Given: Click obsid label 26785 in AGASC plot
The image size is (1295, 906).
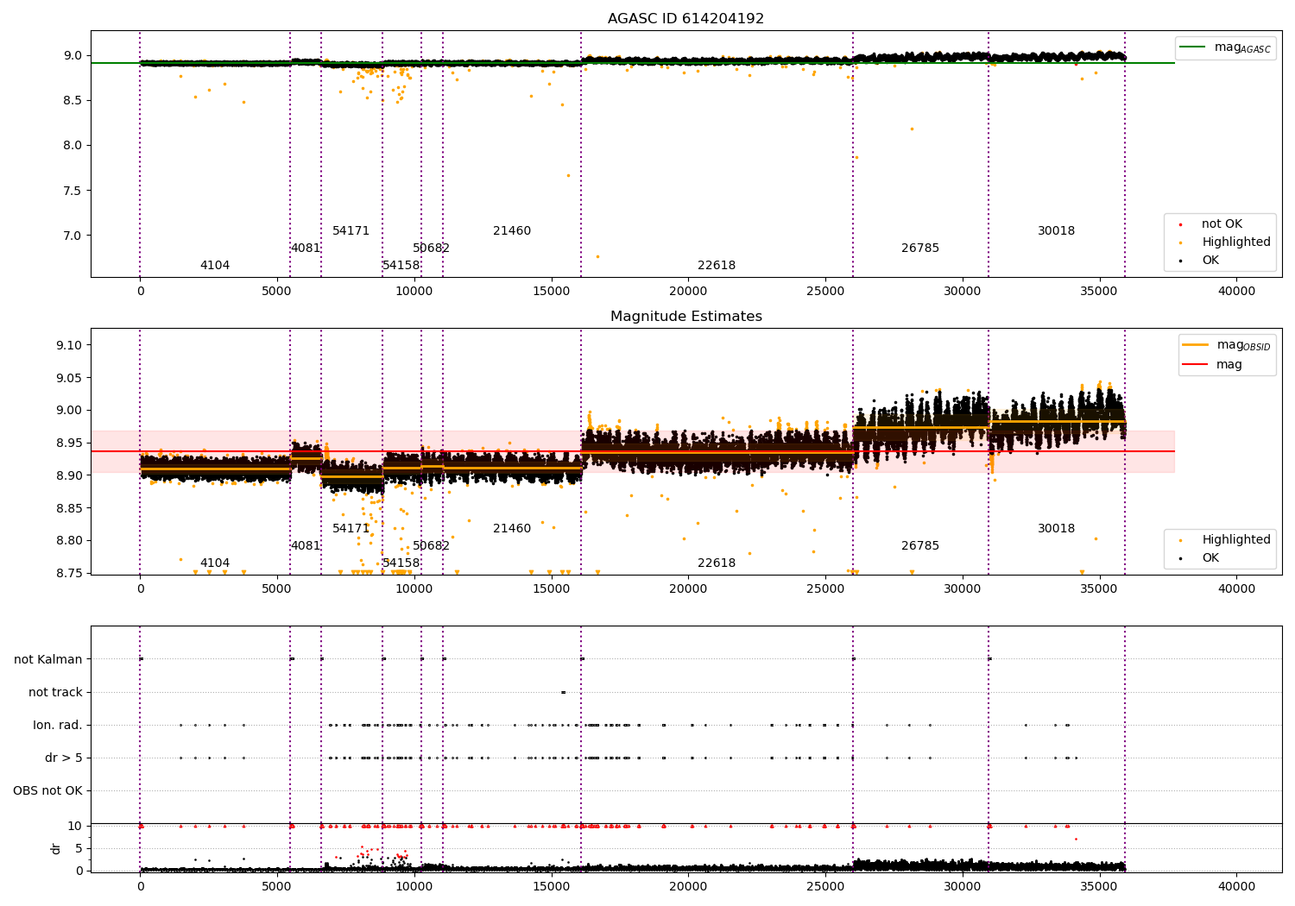Looking at the screenshot, I should tap(920, 249).
